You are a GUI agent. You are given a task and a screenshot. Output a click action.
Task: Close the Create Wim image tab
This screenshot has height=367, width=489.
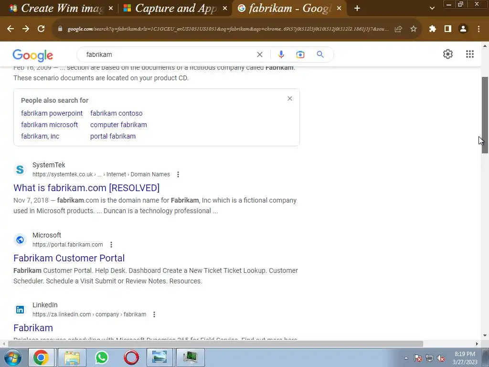(111, 9)
